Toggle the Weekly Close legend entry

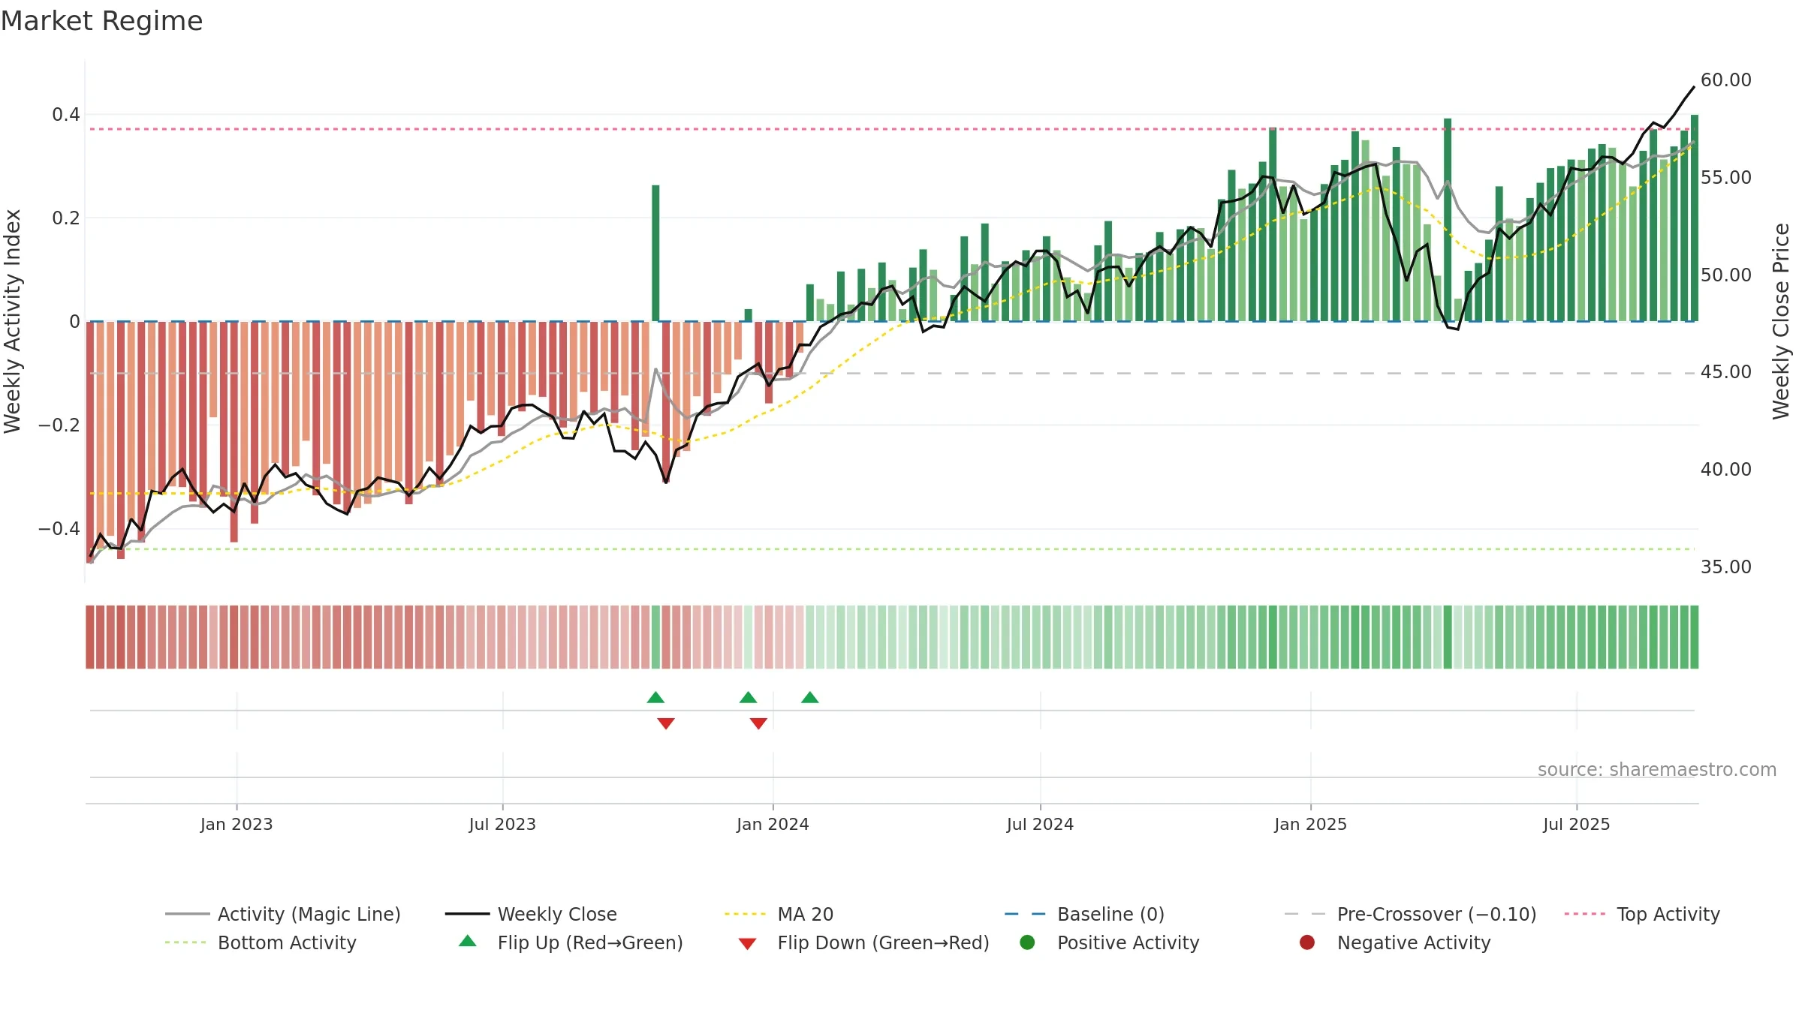(531, 914)
